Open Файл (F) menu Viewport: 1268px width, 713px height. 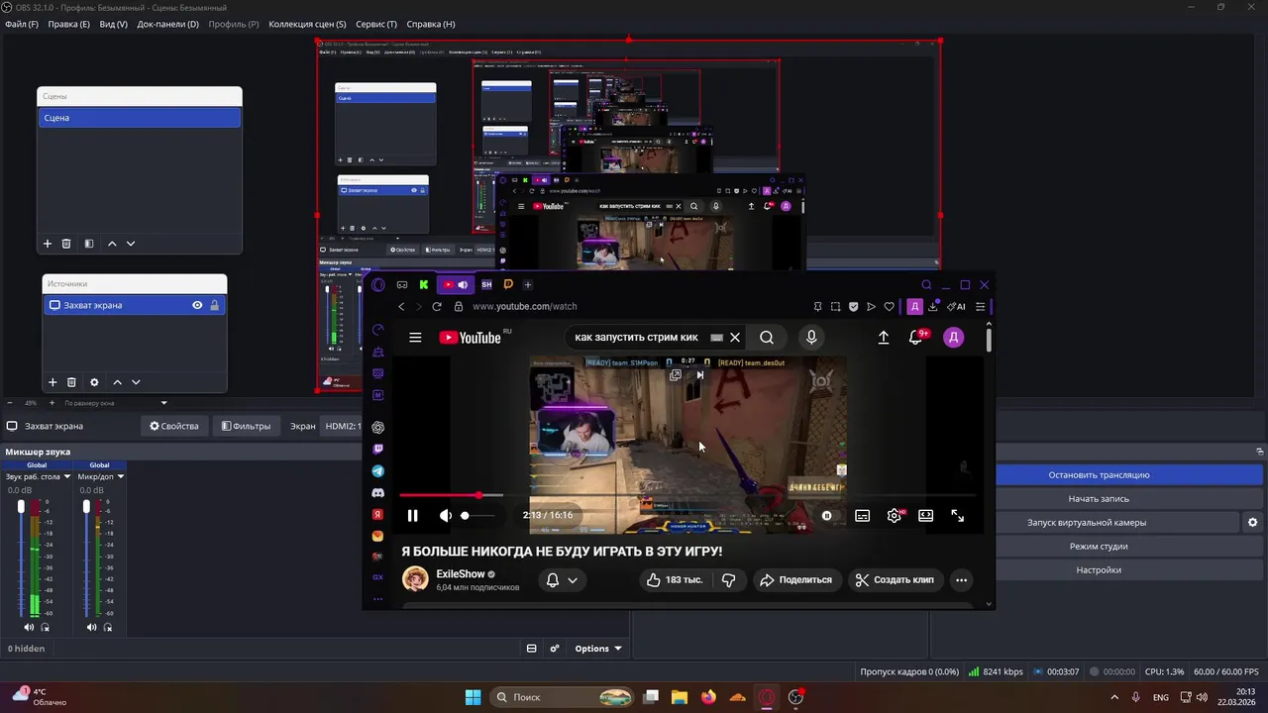coord(21,24)
